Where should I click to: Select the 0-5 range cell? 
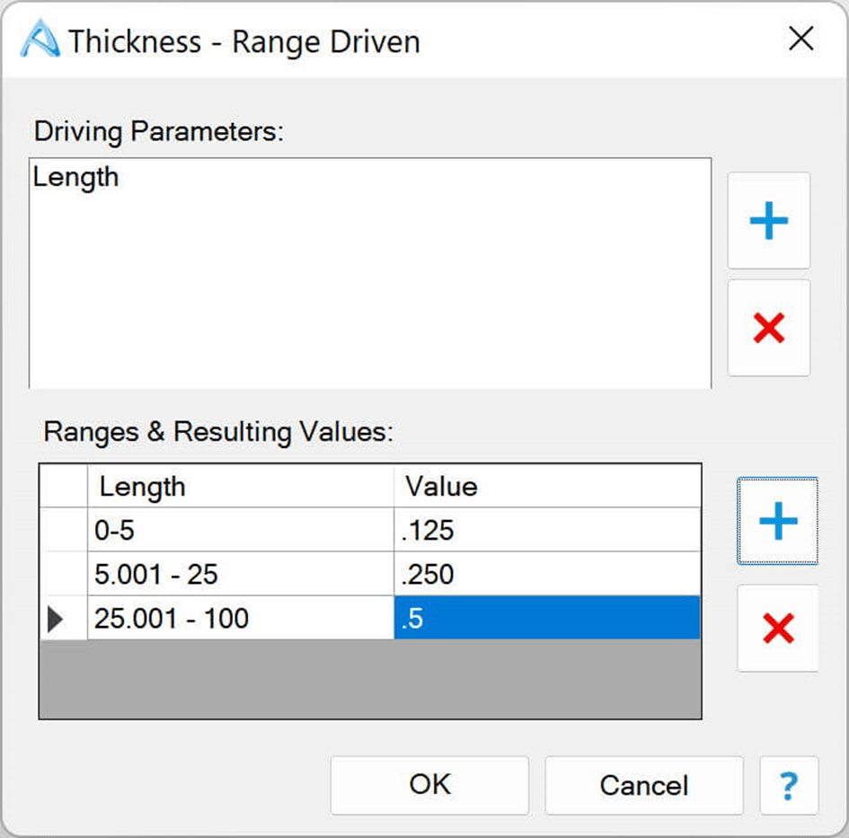click(240, 530)
